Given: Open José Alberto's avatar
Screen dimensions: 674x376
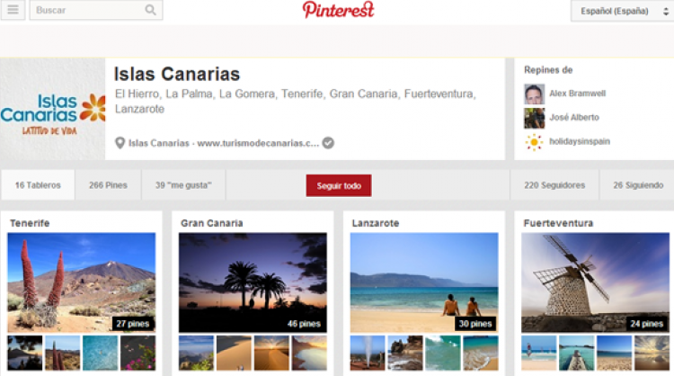Looking at the screenshot, I should 535,118.
